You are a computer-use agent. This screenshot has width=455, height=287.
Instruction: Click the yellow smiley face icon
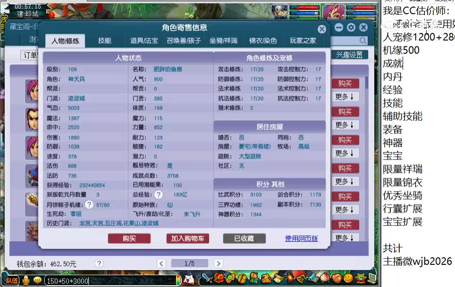coord(348,279)
